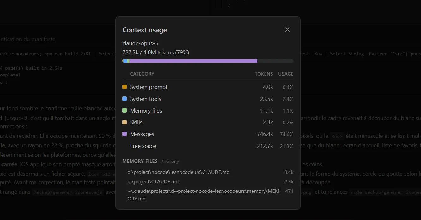
Task: Click the USAGE column header
Action: [x=286, y=74]
